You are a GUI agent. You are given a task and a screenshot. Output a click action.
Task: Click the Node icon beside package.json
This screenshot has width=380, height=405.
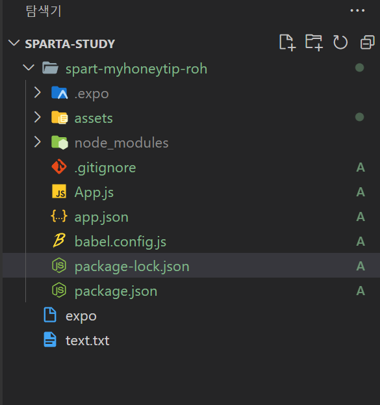tap(59, 290)
